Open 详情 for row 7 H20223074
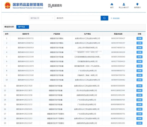 click(140, 66)
